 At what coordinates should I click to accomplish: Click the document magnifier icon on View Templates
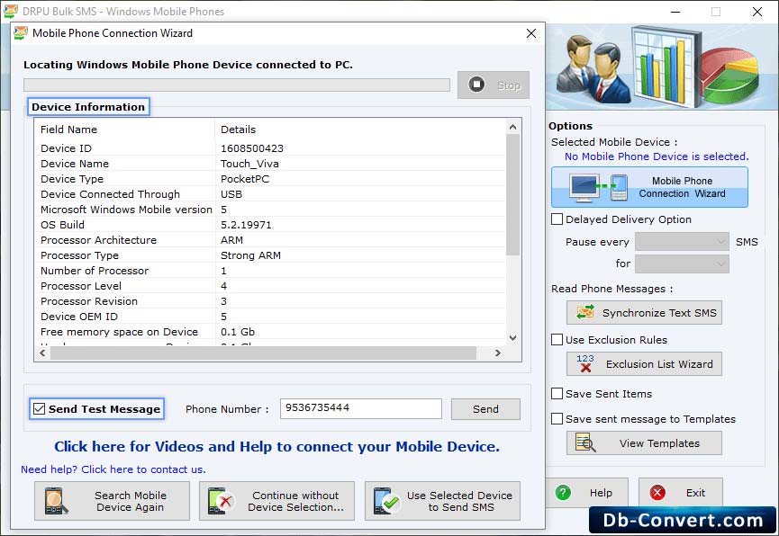pyautogui.click(x=585, y=442)
